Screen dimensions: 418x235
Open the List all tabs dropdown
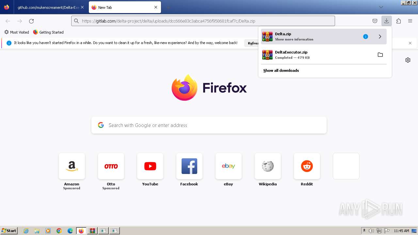point(381,7)
